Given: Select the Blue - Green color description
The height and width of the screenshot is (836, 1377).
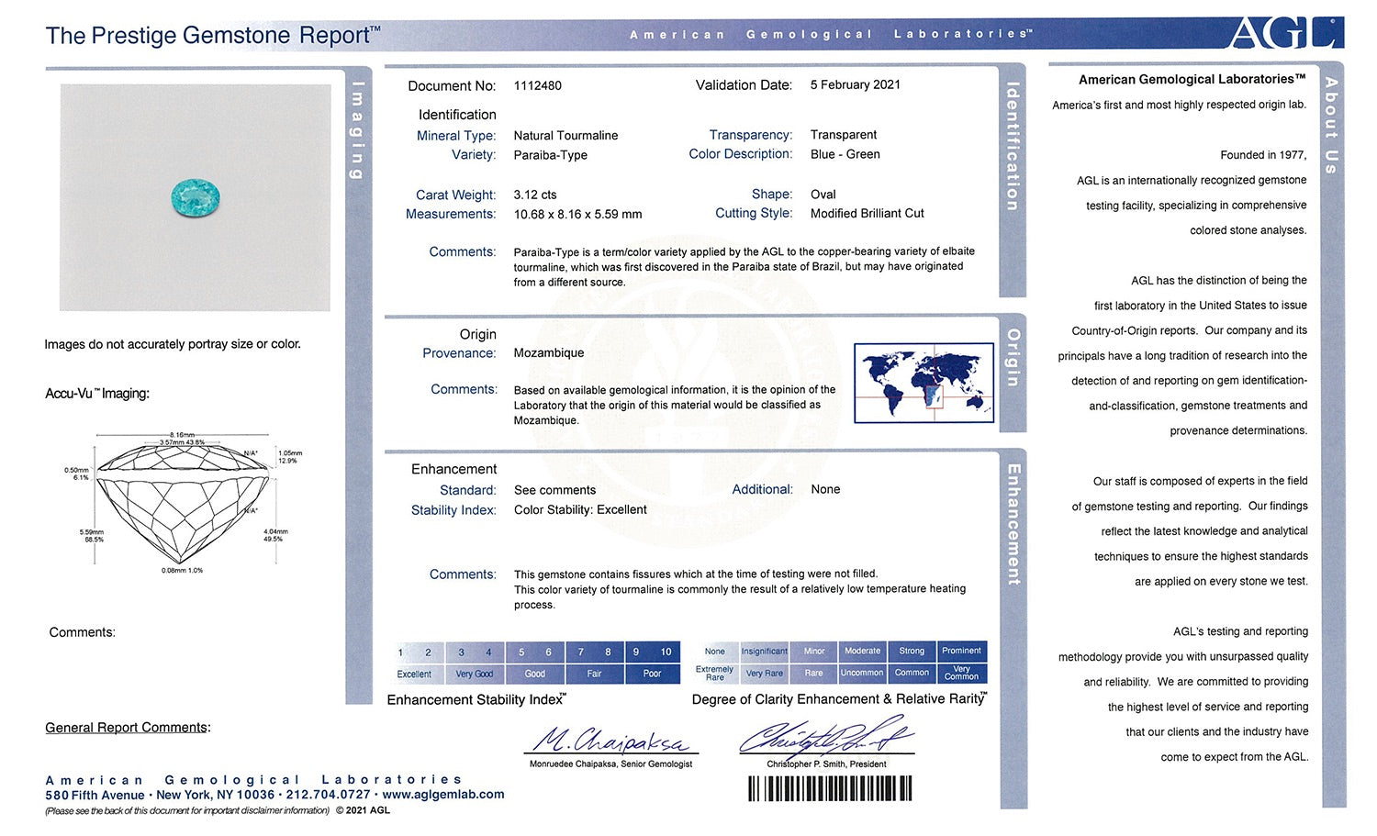Looking at the screenshot, I should 845,154.
